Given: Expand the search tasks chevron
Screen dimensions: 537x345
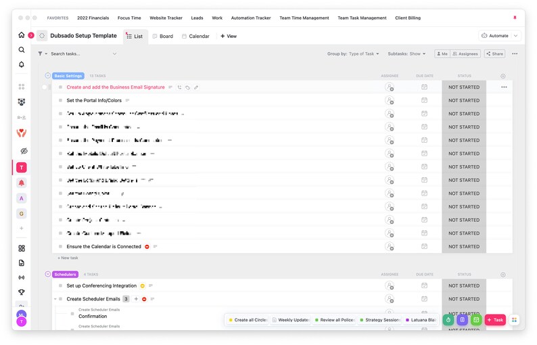Looking at the screenshot, I should click(114, 54).
